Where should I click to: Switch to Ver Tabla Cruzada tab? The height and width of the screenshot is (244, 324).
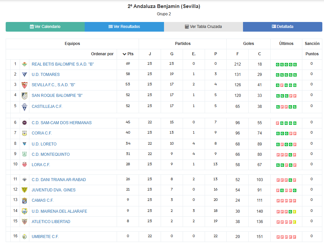point(204,27)
